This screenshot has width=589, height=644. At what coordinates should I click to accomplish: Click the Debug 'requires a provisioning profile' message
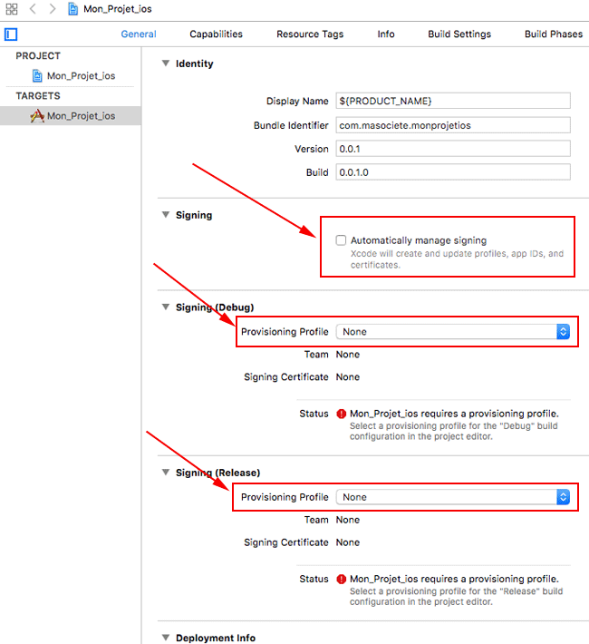click(454, 414)
